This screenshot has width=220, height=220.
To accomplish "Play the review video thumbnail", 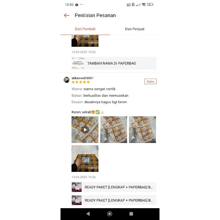I will pos(85,130).
